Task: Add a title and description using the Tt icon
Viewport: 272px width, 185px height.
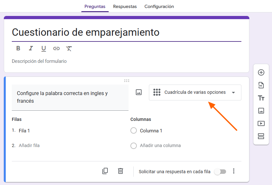Action: point(261,98)
